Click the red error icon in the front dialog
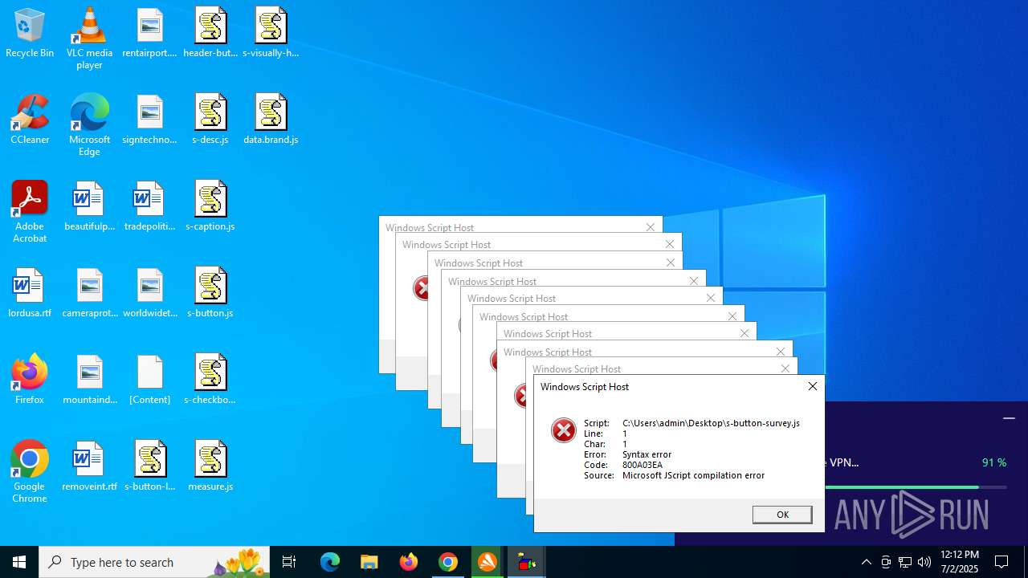 point(564,430)
